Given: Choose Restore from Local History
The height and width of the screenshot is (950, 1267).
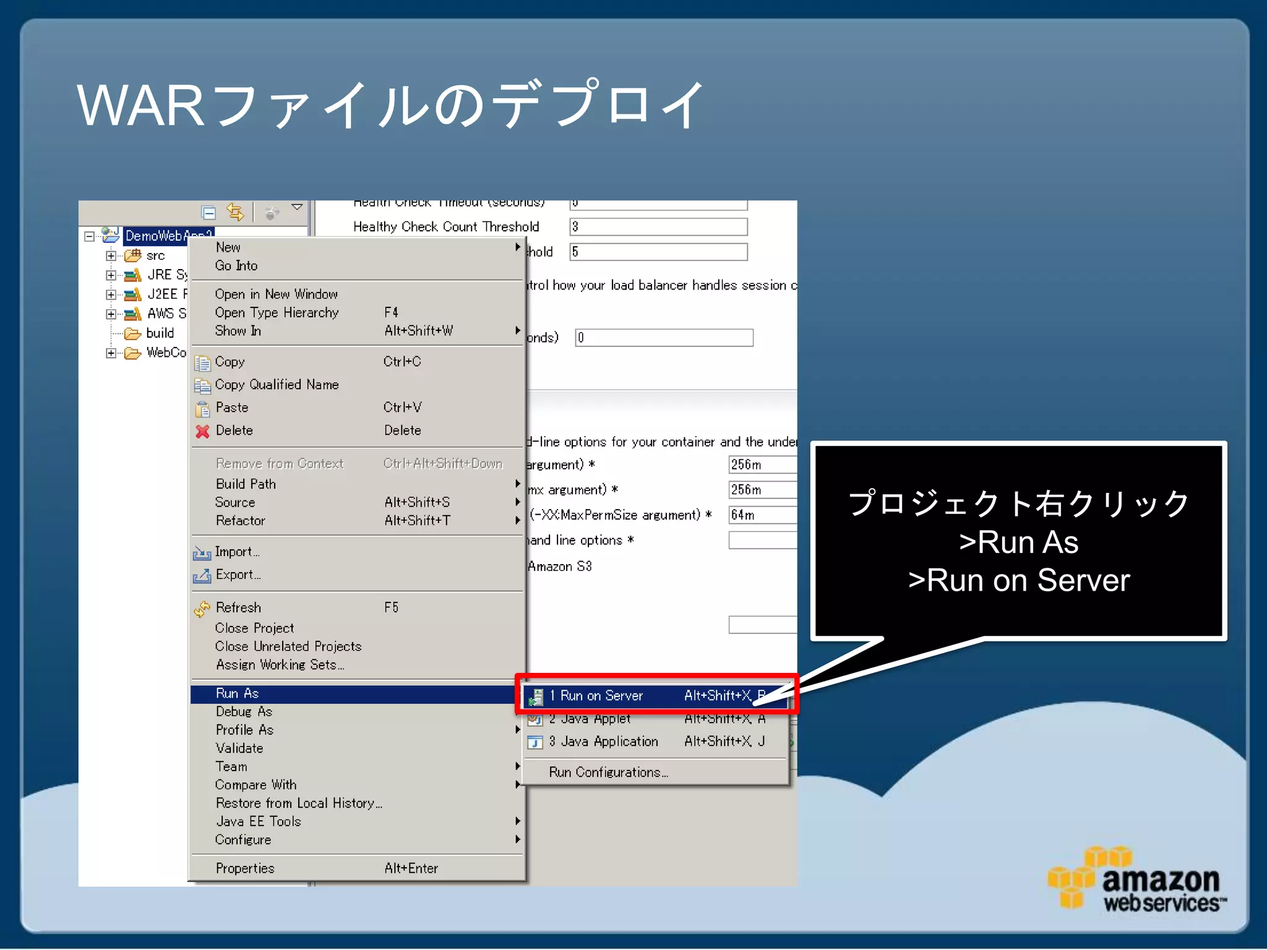Looking at the screenshot, I should (x=357, y=803).
